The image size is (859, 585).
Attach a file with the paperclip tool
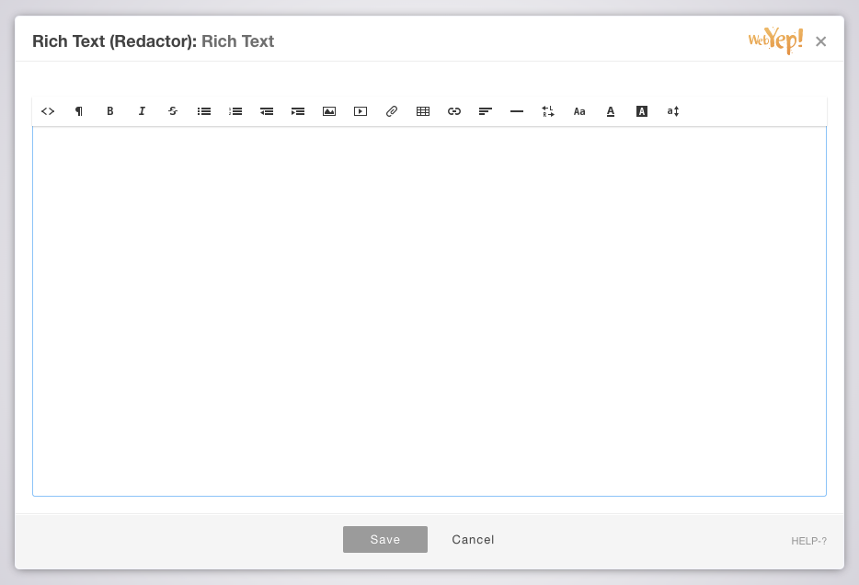coord(391,111)
